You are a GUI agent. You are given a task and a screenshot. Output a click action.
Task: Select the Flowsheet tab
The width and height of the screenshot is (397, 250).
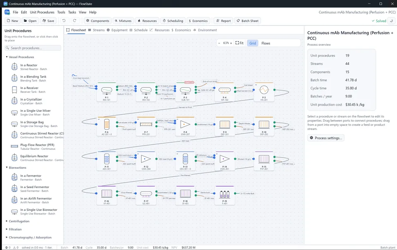[76, 30]
